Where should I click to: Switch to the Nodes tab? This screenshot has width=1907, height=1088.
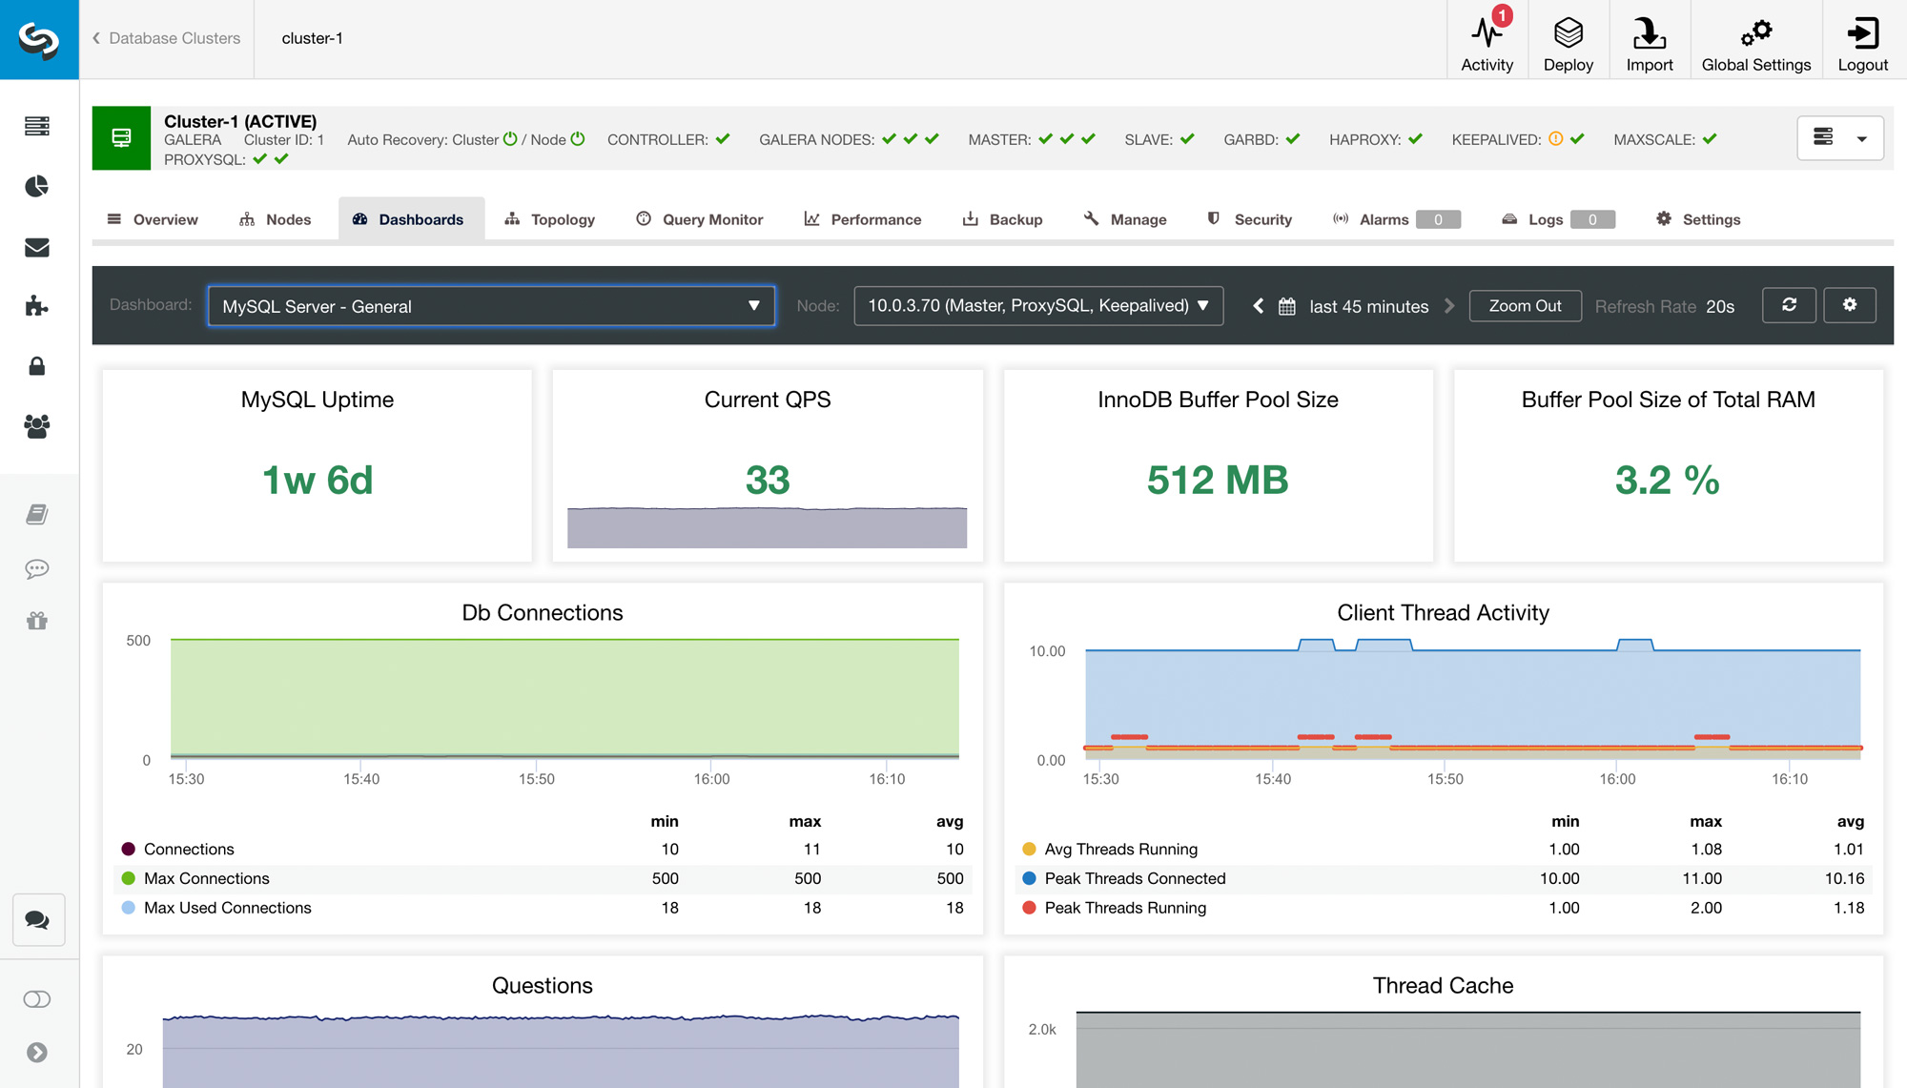pos(275,219)
